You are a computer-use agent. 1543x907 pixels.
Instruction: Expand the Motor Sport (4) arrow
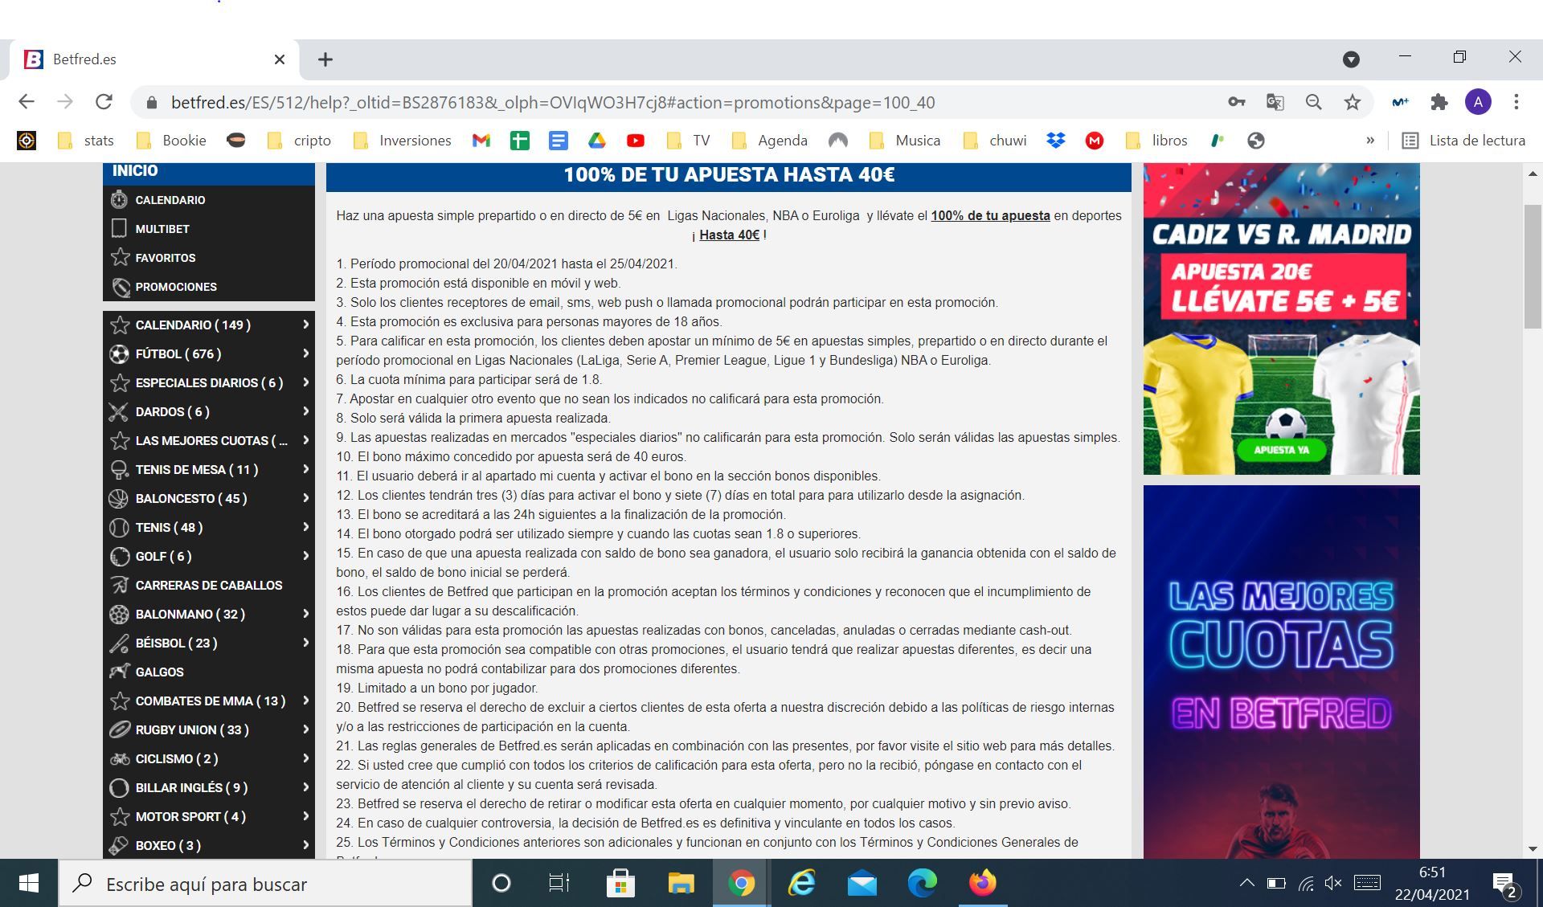(x=305, y=816)
